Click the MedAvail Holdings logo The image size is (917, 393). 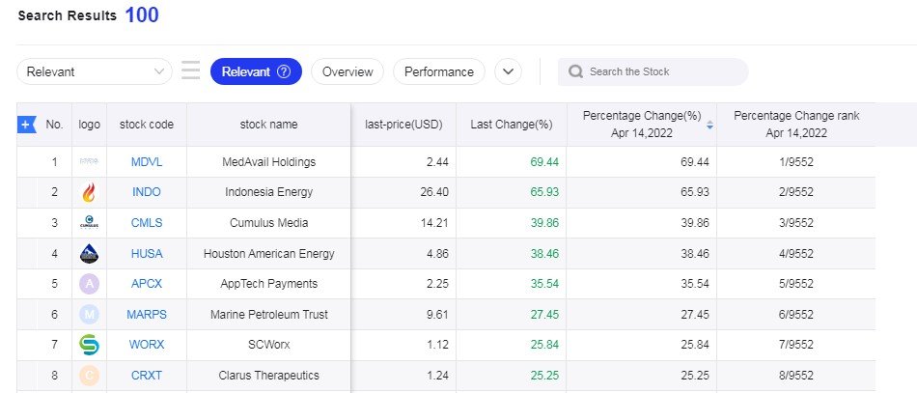click(89, 162)
